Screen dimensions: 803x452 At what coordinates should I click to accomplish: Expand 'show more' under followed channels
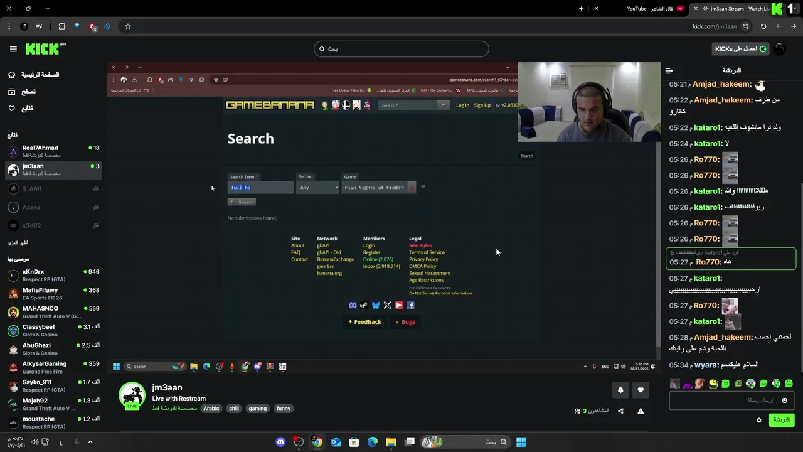18,243
